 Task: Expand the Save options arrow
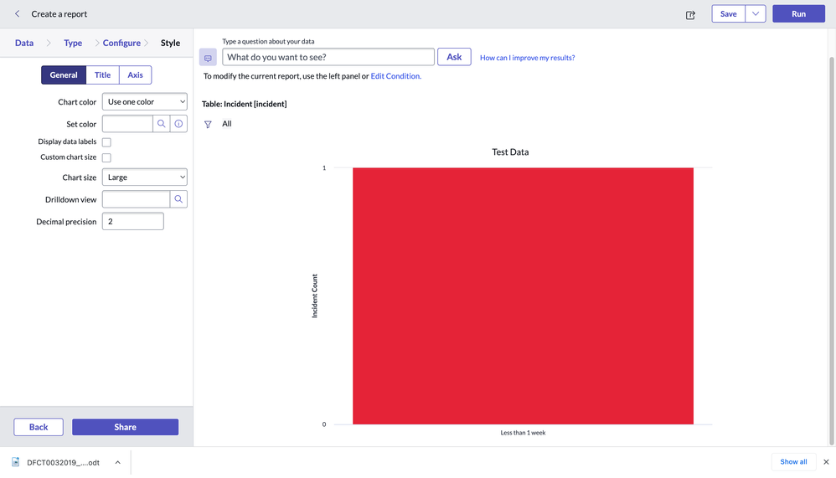(756, 14)
